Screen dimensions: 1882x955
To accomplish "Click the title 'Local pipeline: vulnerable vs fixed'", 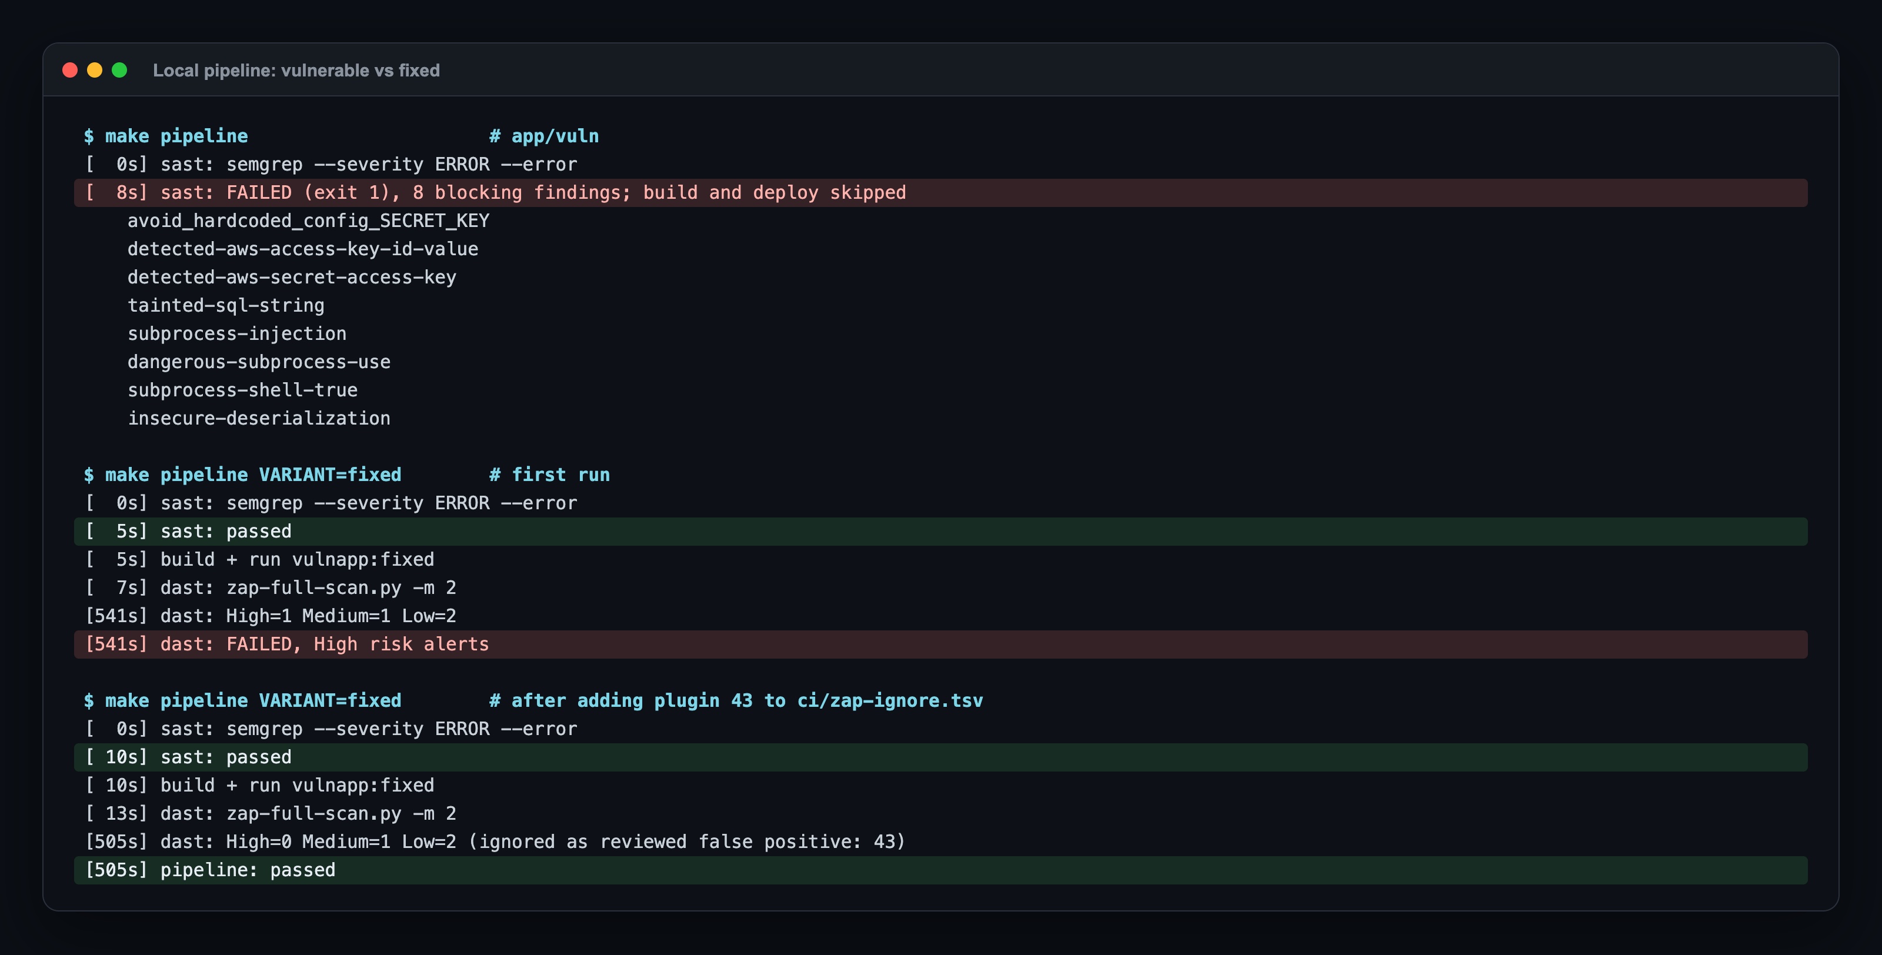I will point(296,70).
